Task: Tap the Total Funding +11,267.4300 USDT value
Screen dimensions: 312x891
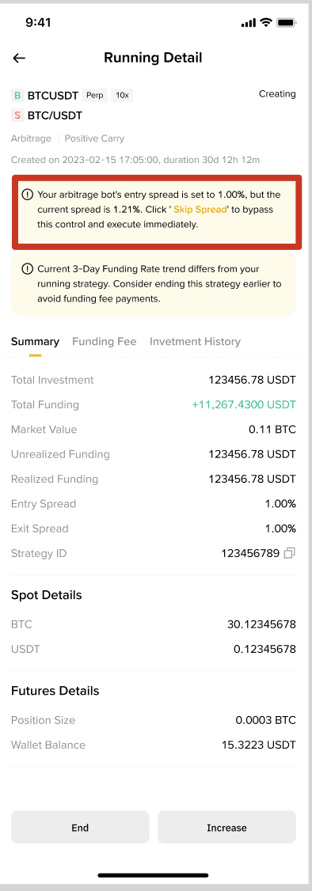Action: click(x=244, y=404)
